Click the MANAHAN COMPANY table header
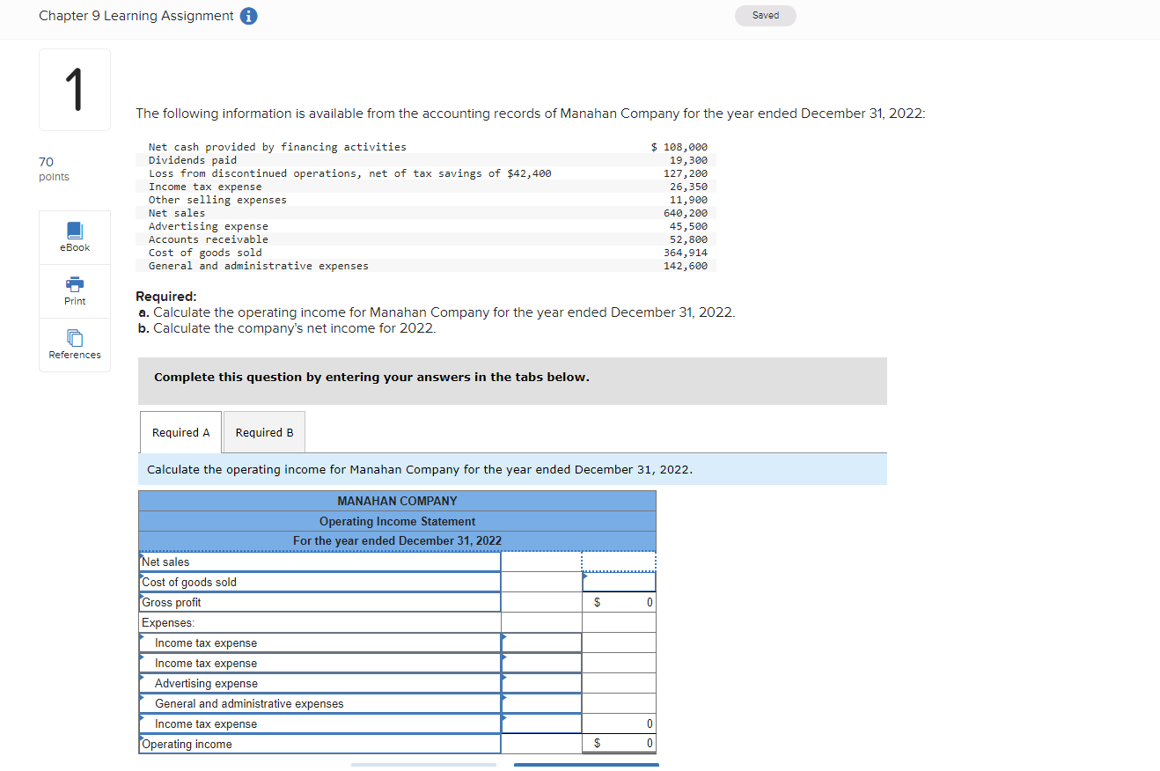Viewport: 1160px width, 771px height. click(x=397, y=501)
